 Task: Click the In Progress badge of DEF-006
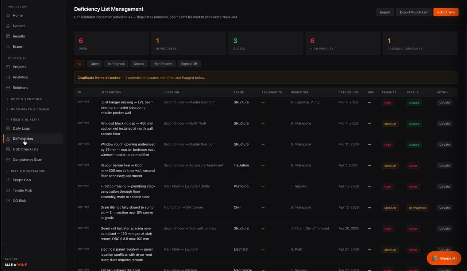417,208
